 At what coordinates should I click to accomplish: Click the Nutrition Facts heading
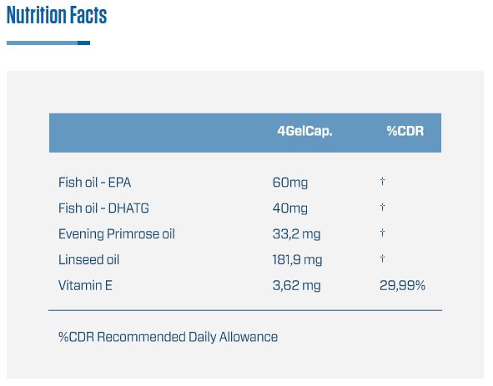57,15
